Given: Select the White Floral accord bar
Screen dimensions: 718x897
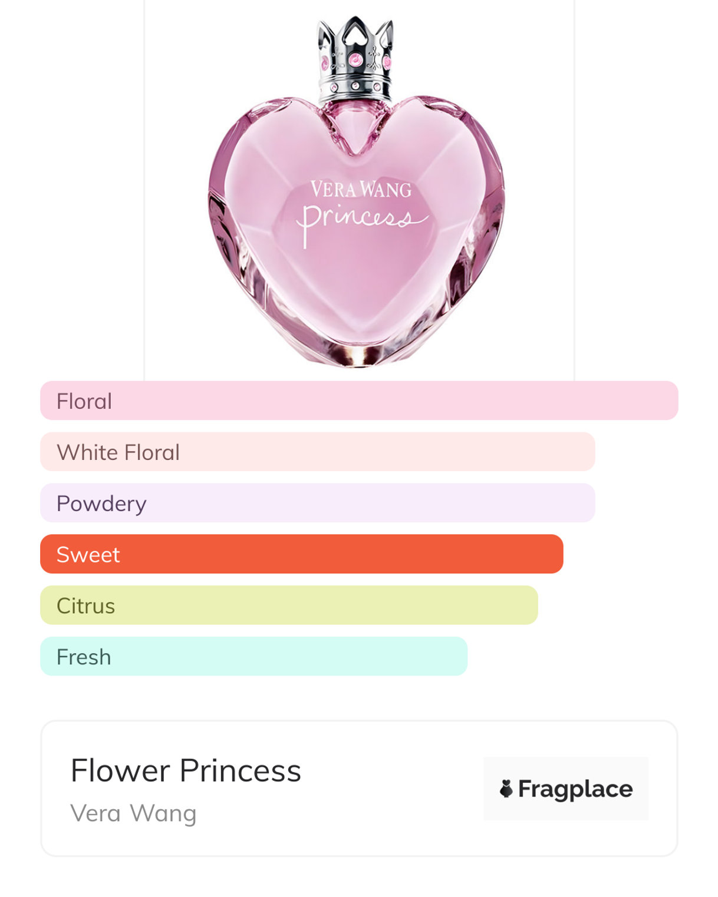Looking at the screenshot, I should (317, 452).
